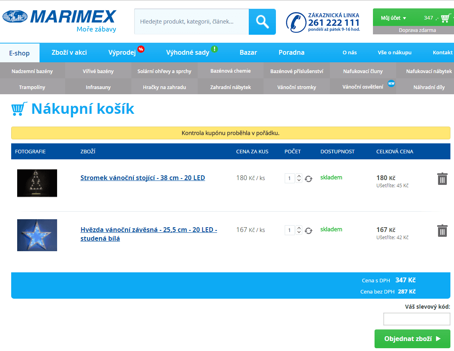Open Výhodné sady menu item
This screenshot has height=351, width=454.
(x=188, y=52)
